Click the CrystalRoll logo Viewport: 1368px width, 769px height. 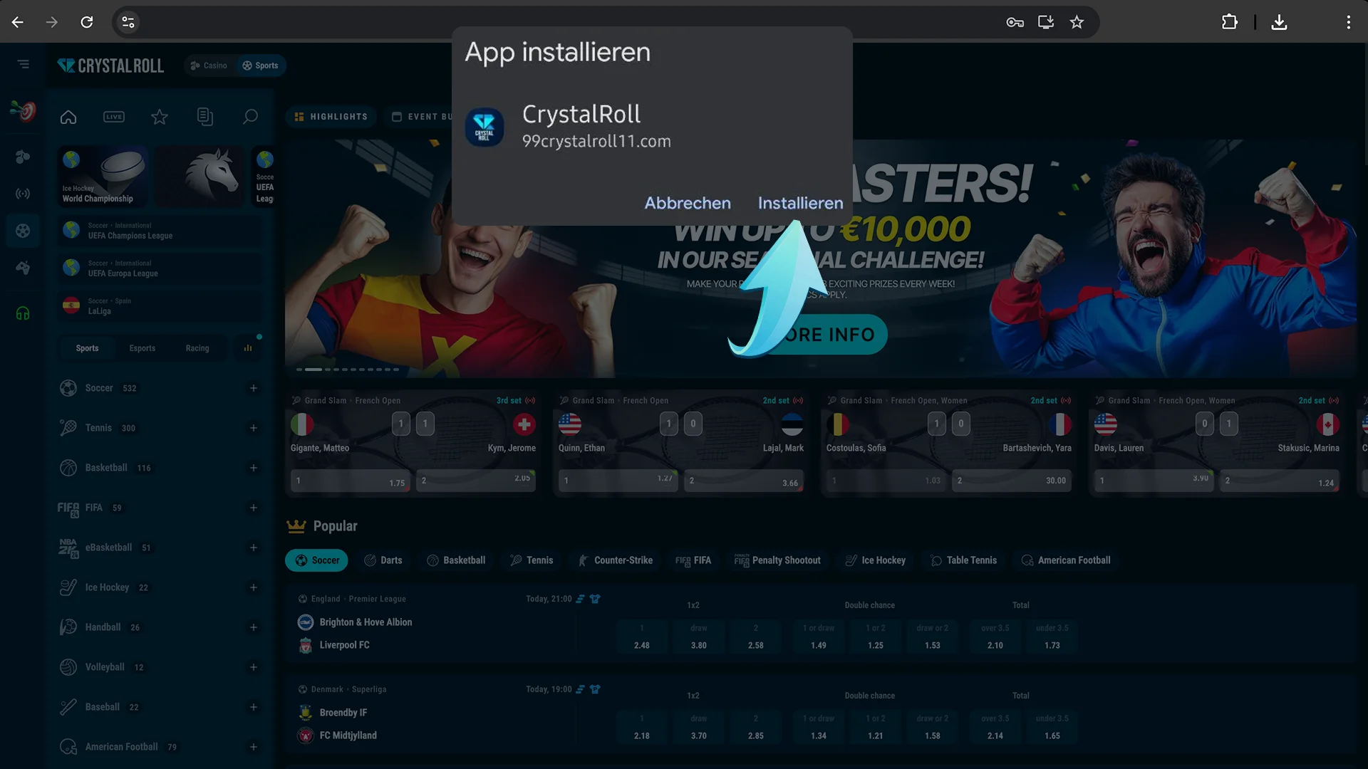[110, 66]
